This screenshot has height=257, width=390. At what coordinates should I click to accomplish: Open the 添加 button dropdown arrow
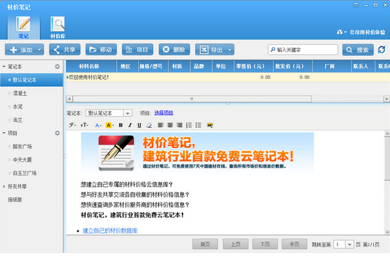[40, 50]
